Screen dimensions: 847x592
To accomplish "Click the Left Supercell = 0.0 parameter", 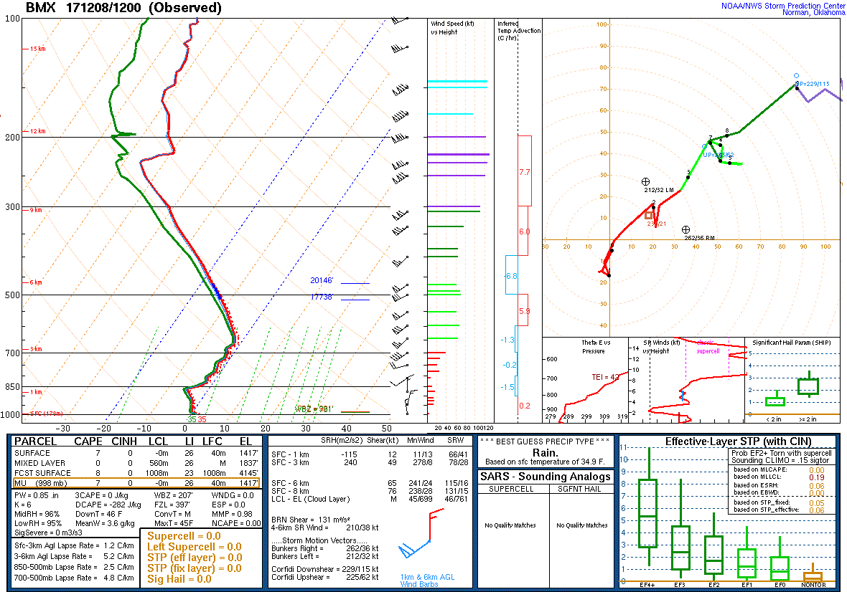I will [195, 547].
